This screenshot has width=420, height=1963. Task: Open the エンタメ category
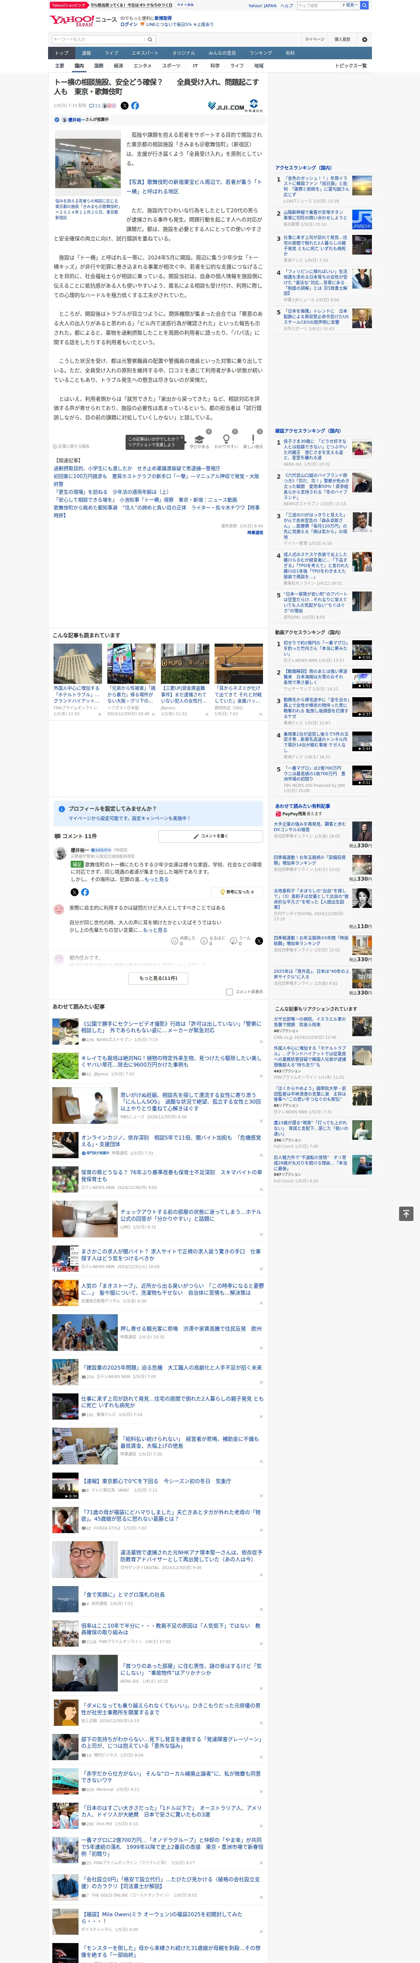tap(143, 65)
